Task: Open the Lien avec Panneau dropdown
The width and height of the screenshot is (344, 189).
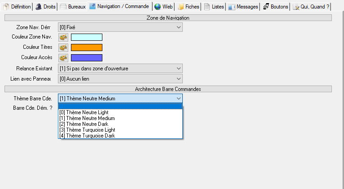Action: (178, 79)
